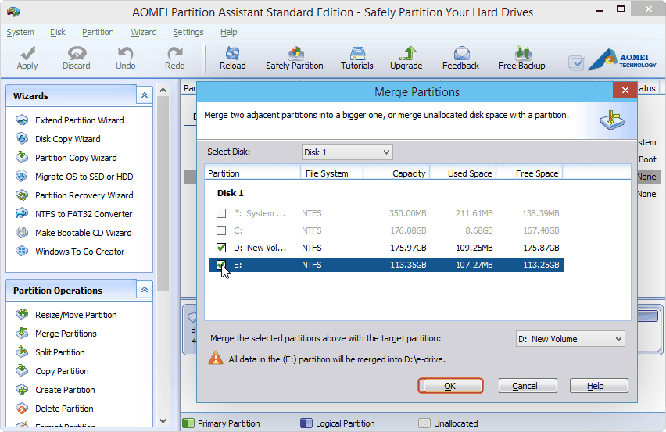This screenshot has height=432, width=666.
Task: Choose Create Partition operation
Action: tap(65, 390)
